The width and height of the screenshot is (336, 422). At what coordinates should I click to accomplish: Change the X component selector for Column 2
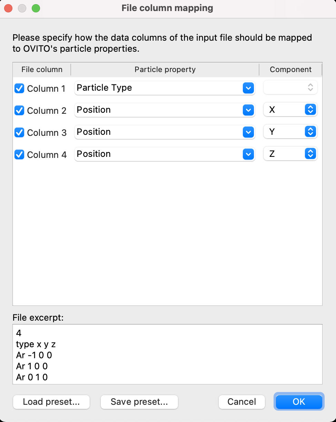(290, 110)
